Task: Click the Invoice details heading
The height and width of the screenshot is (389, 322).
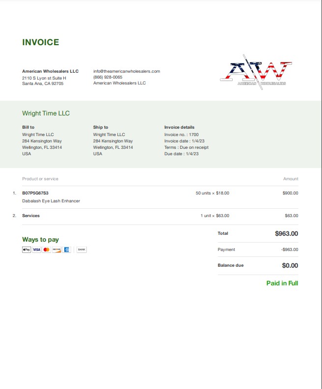Action: coord(179,127)
